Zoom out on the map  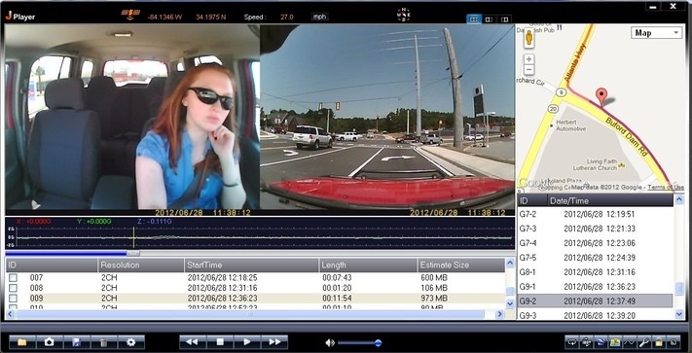pos(529,70)
